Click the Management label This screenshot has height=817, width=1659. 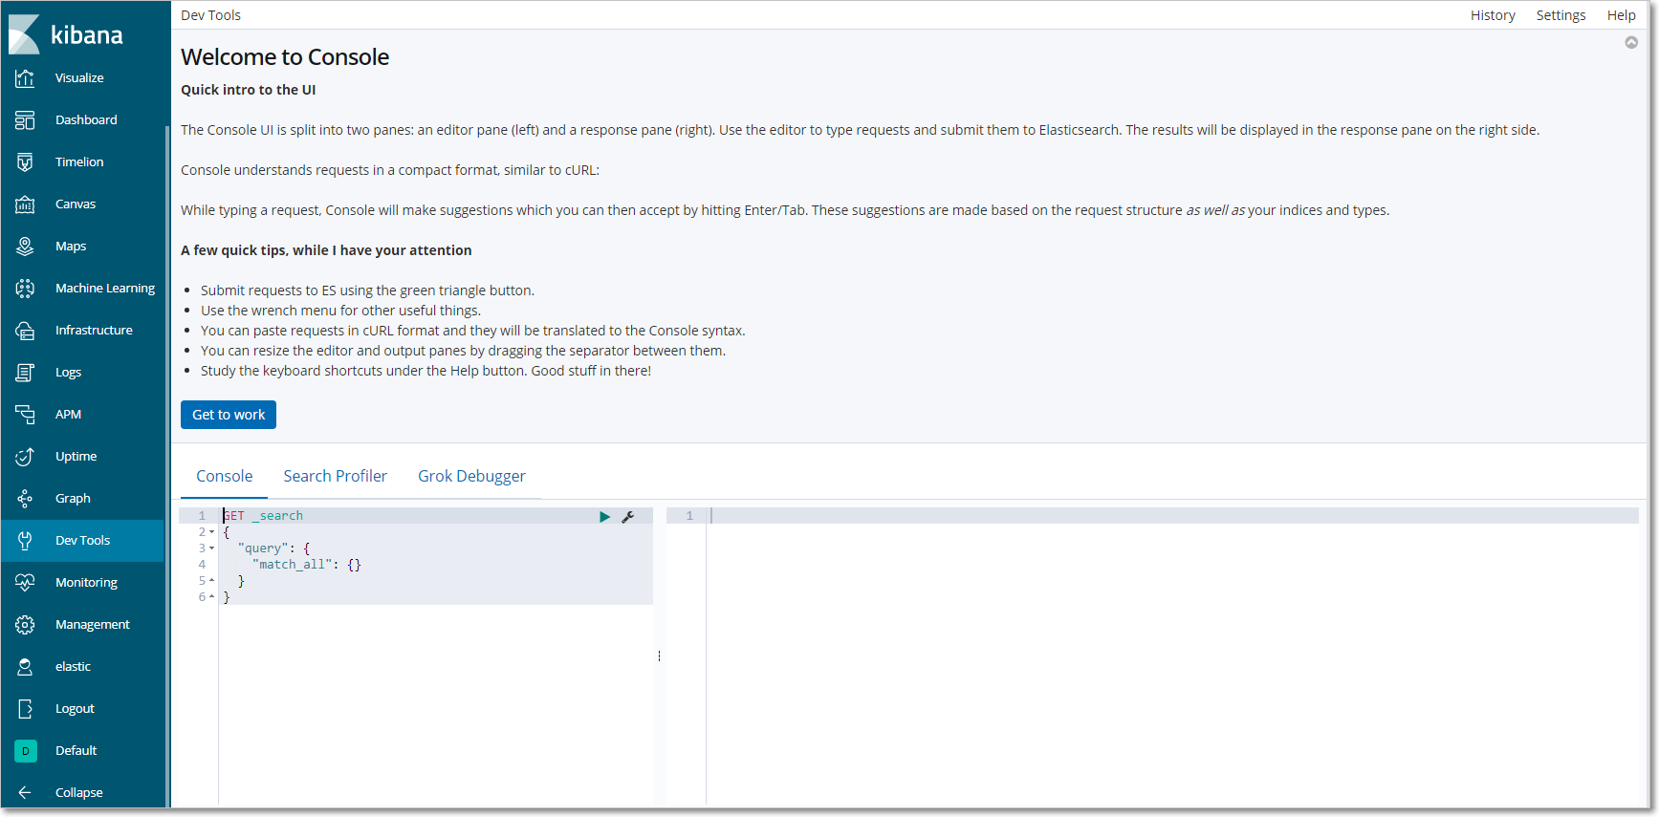click(x=93, y=625)
